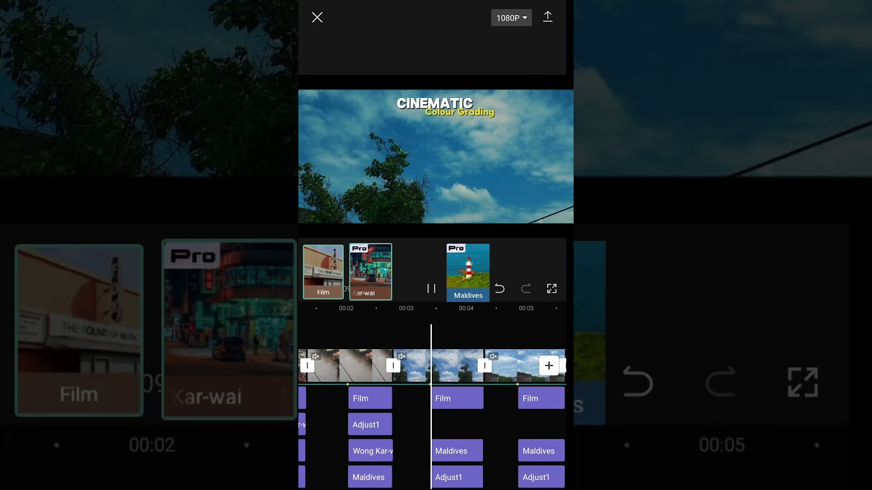872x490 pixels.
Task: Select the Maldives clip starting at the playhead
Action: (x=458, y=451)
